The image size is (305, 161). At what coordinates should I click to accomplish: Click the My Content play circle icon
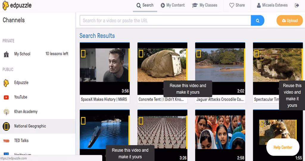[x=163, y=5]
